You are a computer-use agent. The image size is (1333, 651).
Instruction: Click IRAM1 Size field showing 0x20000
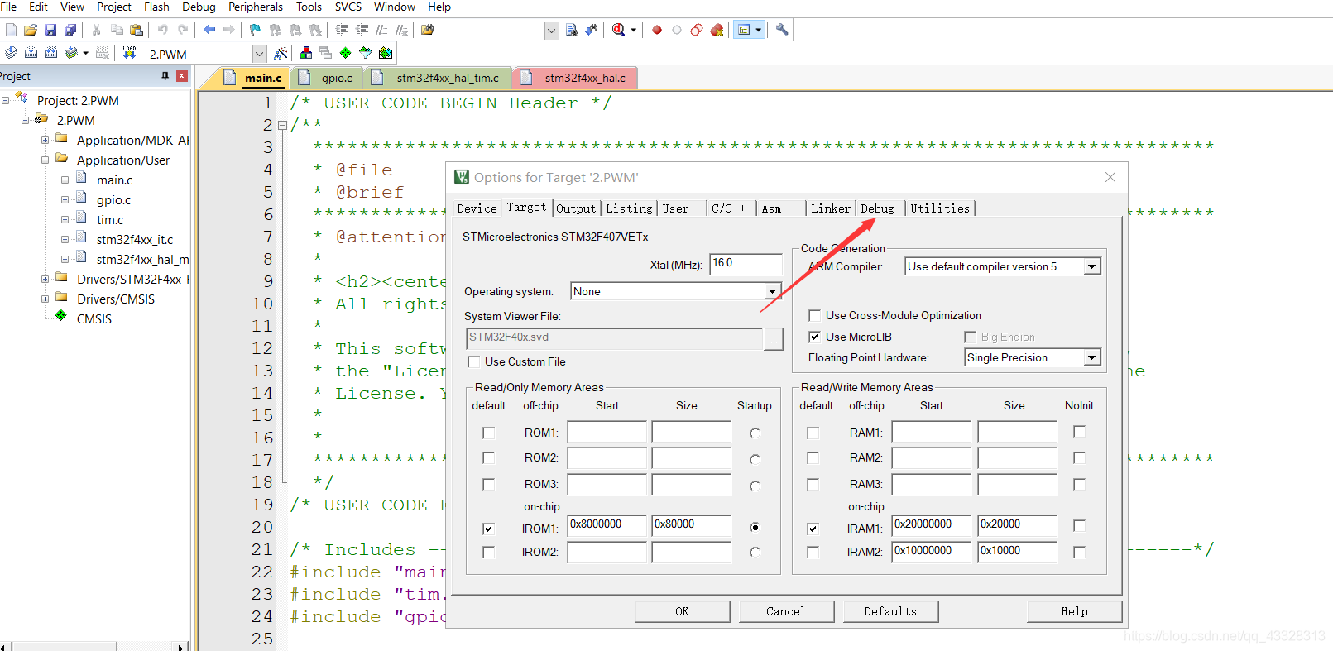(1017, 524)
